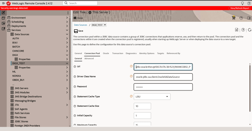
Task: Click the form vertical scrollbar
Action: 250,88
